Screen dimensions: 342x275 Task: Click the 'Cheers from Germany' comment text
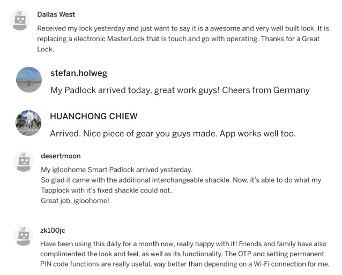click(180, 90)
